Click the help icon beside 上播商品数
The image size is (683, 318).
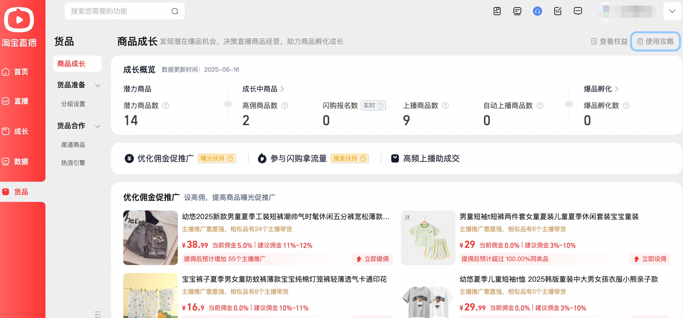tap(445, 106)
